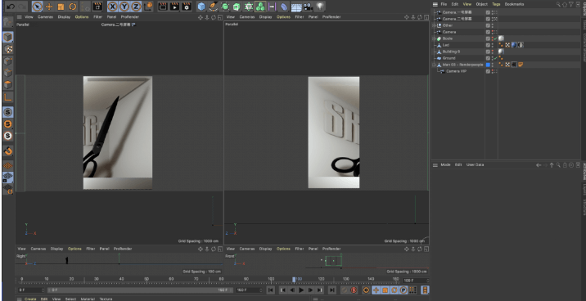Open Tags menu in Object Manager
The height and width of the screenshot is (301, 586).
click(496, 4)
